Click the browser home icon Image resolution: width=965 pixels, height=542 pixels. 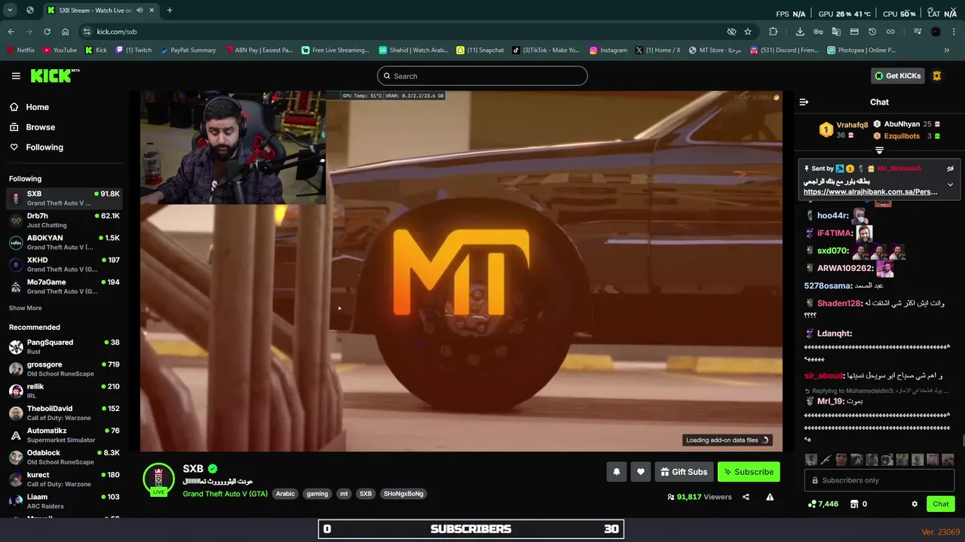[65, 32]
